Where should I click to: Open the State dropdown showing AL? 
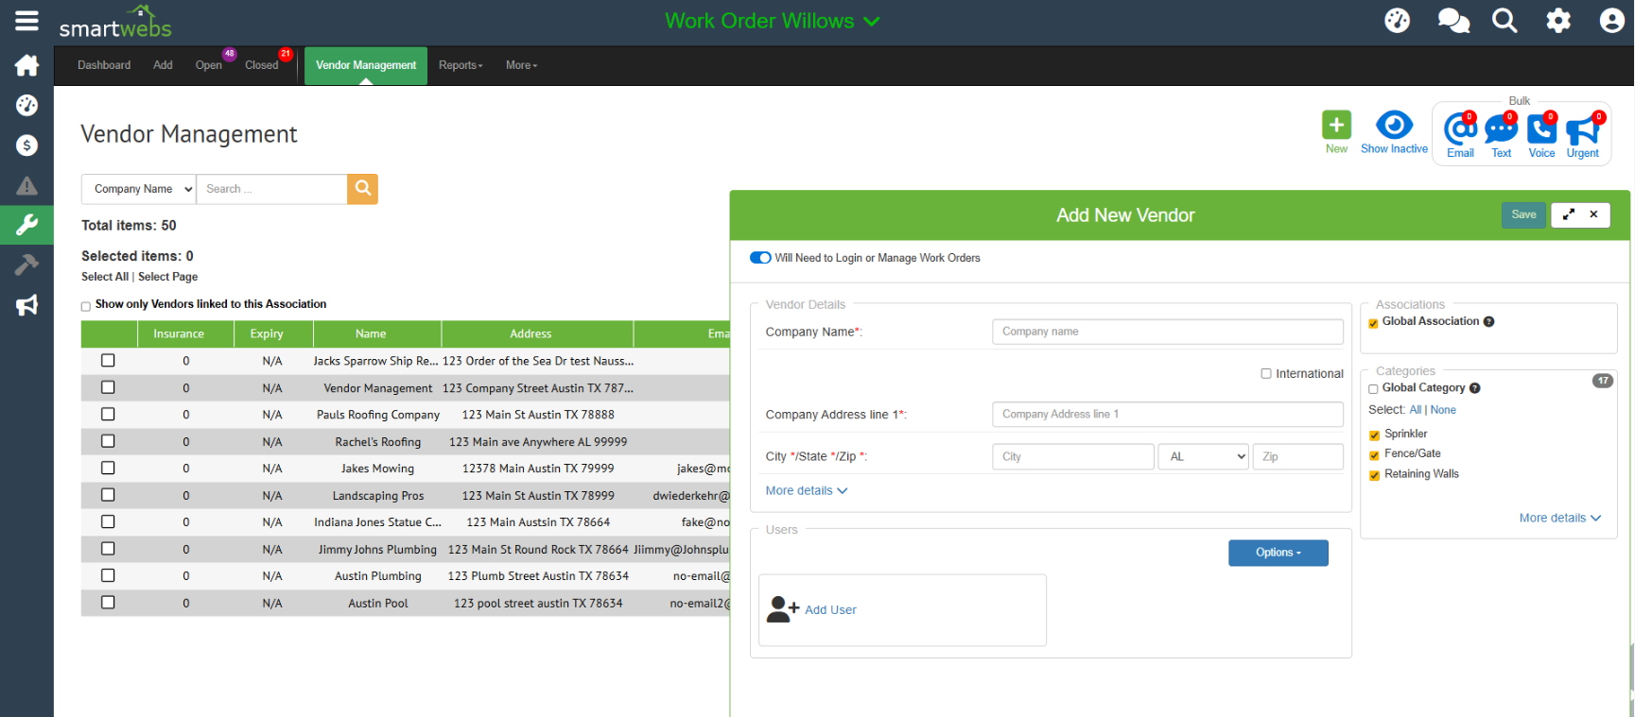[x=1204, y=457]
